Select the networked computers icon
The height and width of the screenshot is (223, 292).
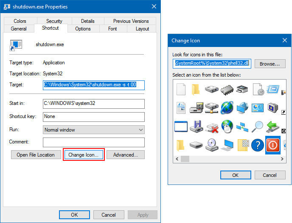point(242,127)
